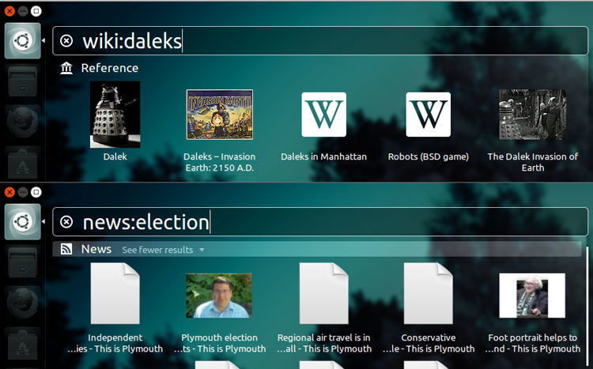
Task: Launch Firefox from the top window launcher
Action: pyautogui.click(x=23, y=122)
